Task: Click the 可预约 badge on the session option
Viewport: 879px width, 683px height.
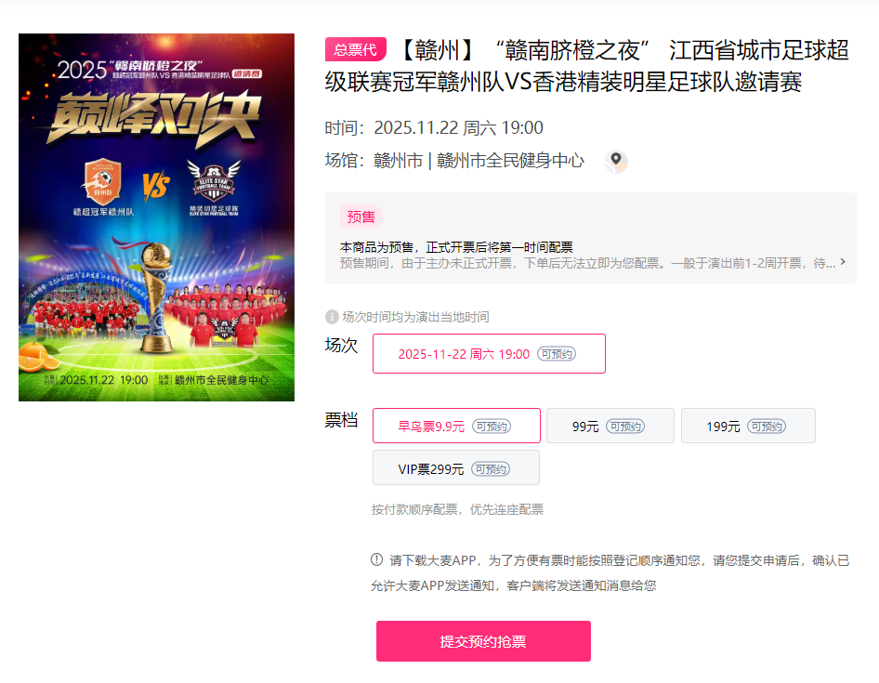Action: (556, 354)
